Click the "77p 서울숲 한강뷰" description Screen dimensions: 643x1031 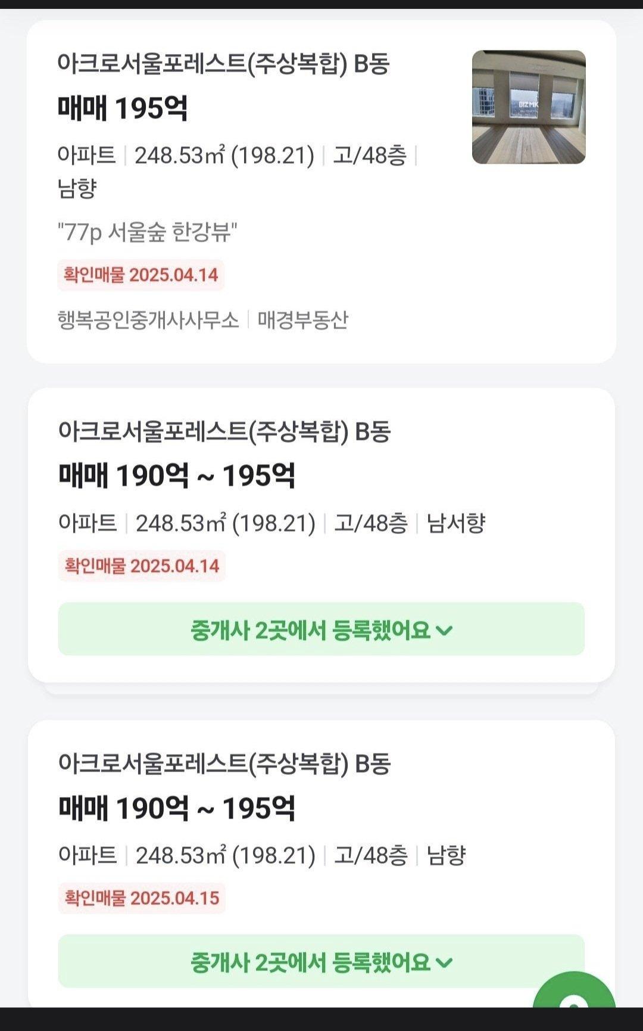coord(147,232)
